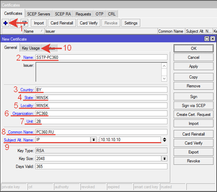Open the Subject Alt. Name type dropdown
Viewport: 217px width, 192px height.
[93, 140]
